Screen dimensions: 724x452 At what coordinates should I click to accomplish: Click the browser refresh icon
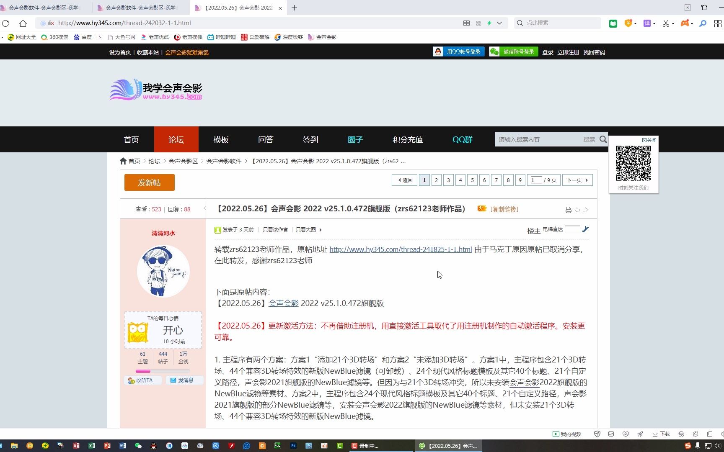[x=5, y=23]
